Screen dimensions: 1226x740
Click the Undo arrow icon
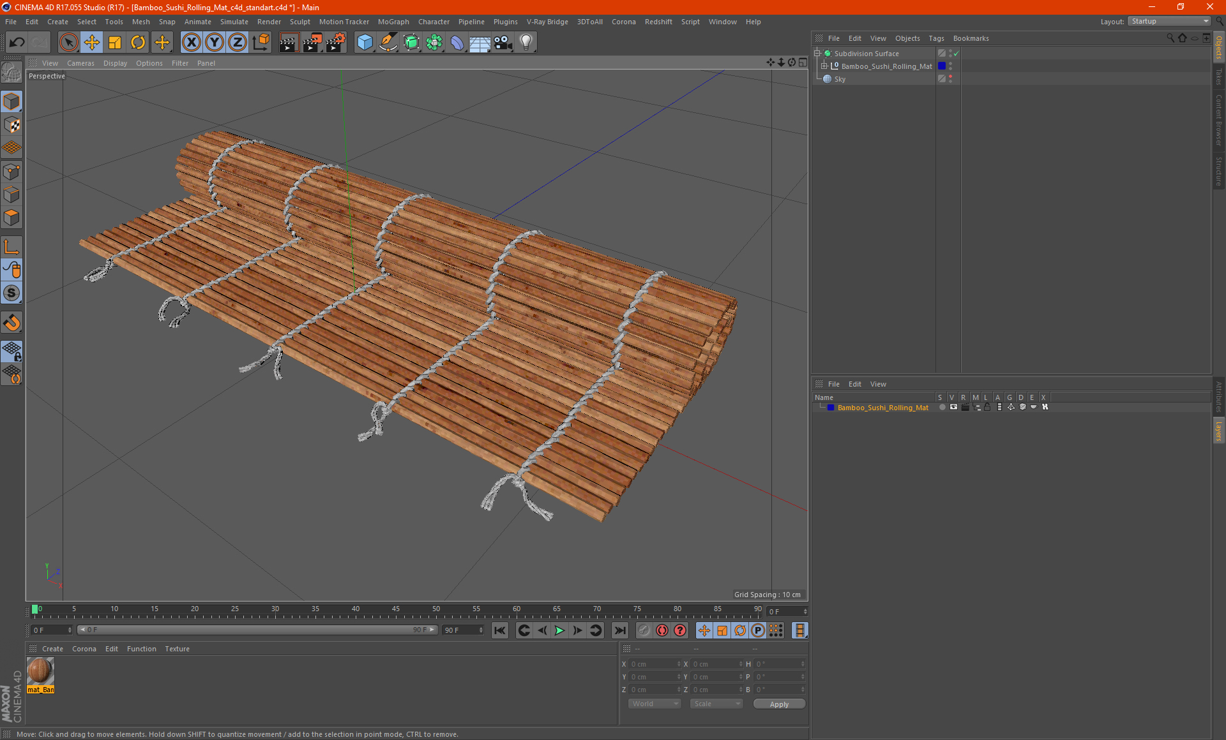coord(17,42)
